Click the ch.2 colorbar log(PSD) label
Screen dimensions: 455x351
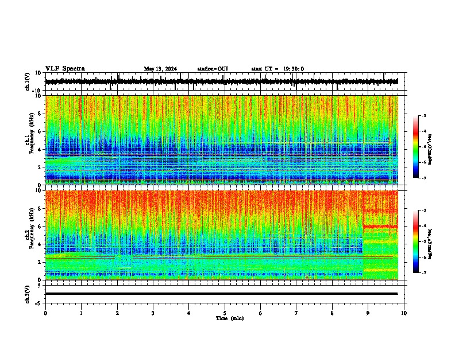430,244
